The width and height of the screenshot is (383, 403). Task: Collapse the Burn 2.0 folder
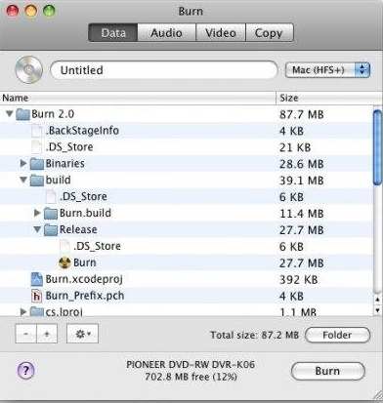[x=9, y=114]
